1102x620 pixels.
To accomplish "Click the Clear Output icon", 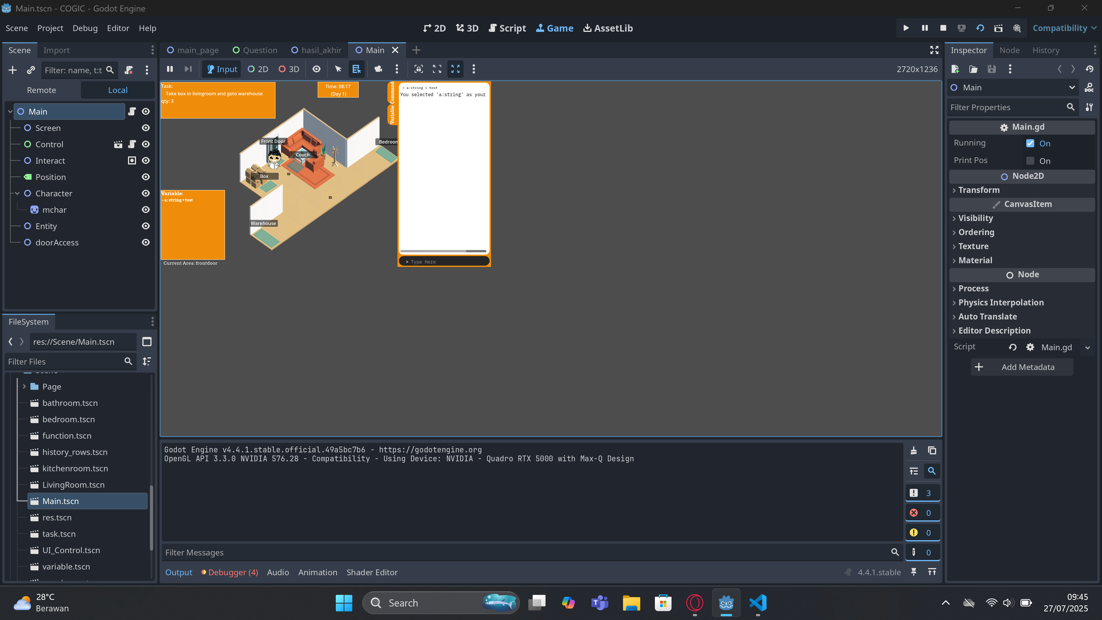I will (913, 450).
